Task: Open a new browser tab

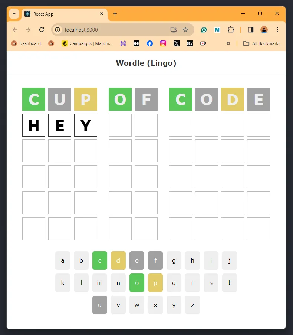Action: (x=115, y=14)
